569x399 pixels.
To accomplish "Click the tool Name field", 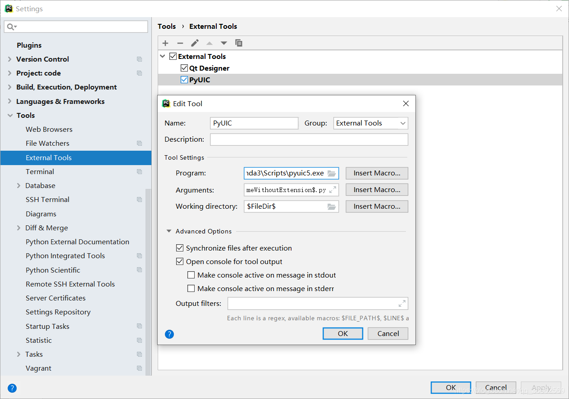I will tap(254, 123).
